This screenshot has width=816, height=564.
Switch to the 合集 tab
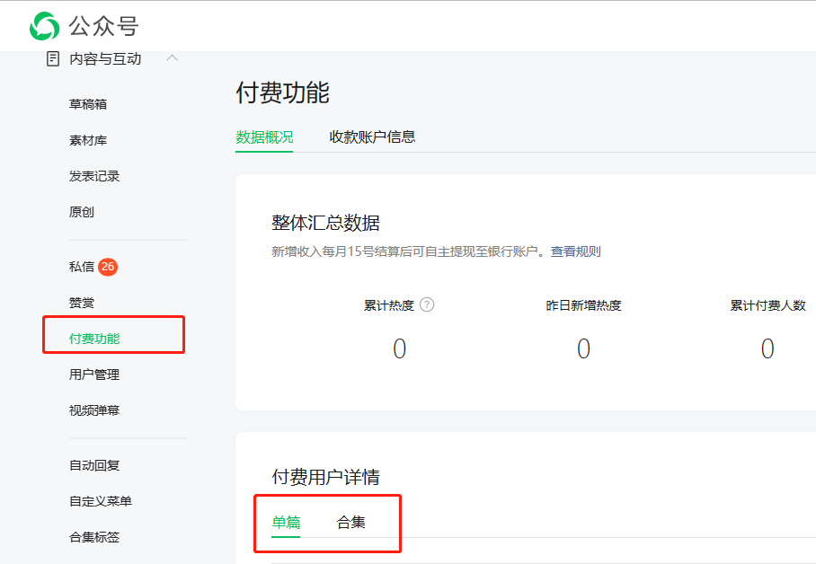(350, 521)
